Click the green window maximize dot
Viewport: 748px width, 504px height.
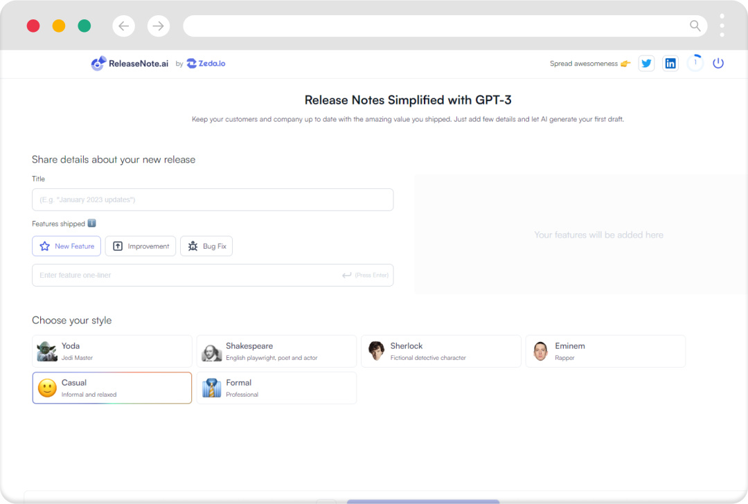click(x=84, y=26)
